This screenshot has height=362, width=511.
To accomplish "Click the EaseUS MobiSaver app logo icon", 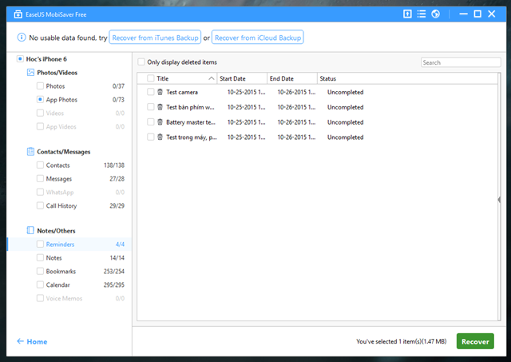I will pos(18,14).
